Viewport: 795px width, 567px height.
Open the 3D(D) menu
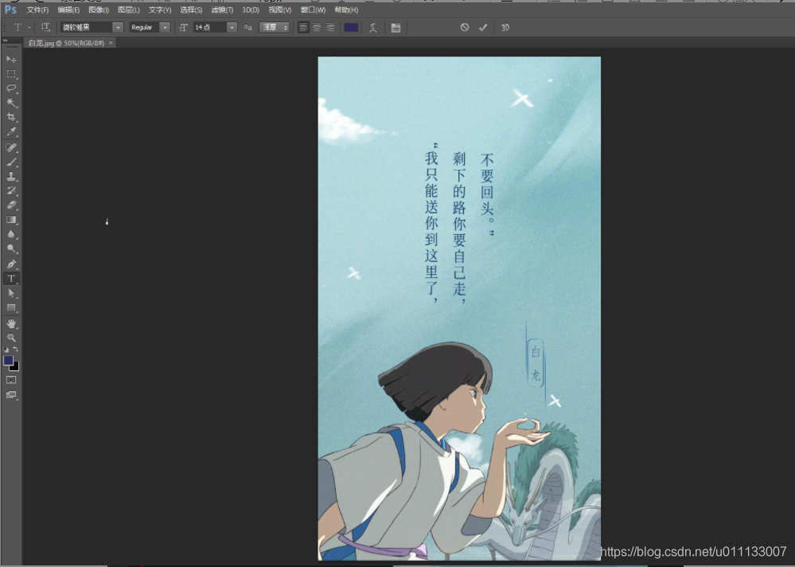pyautogui.click(x=251, y=10)
